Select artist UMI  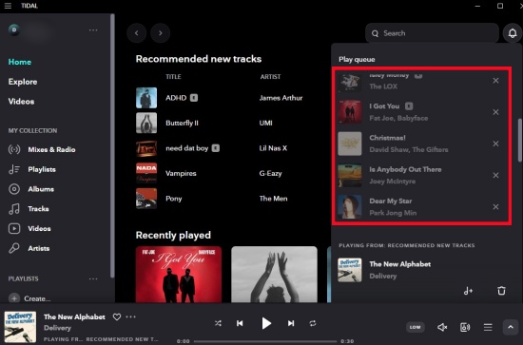click(265, 123)
